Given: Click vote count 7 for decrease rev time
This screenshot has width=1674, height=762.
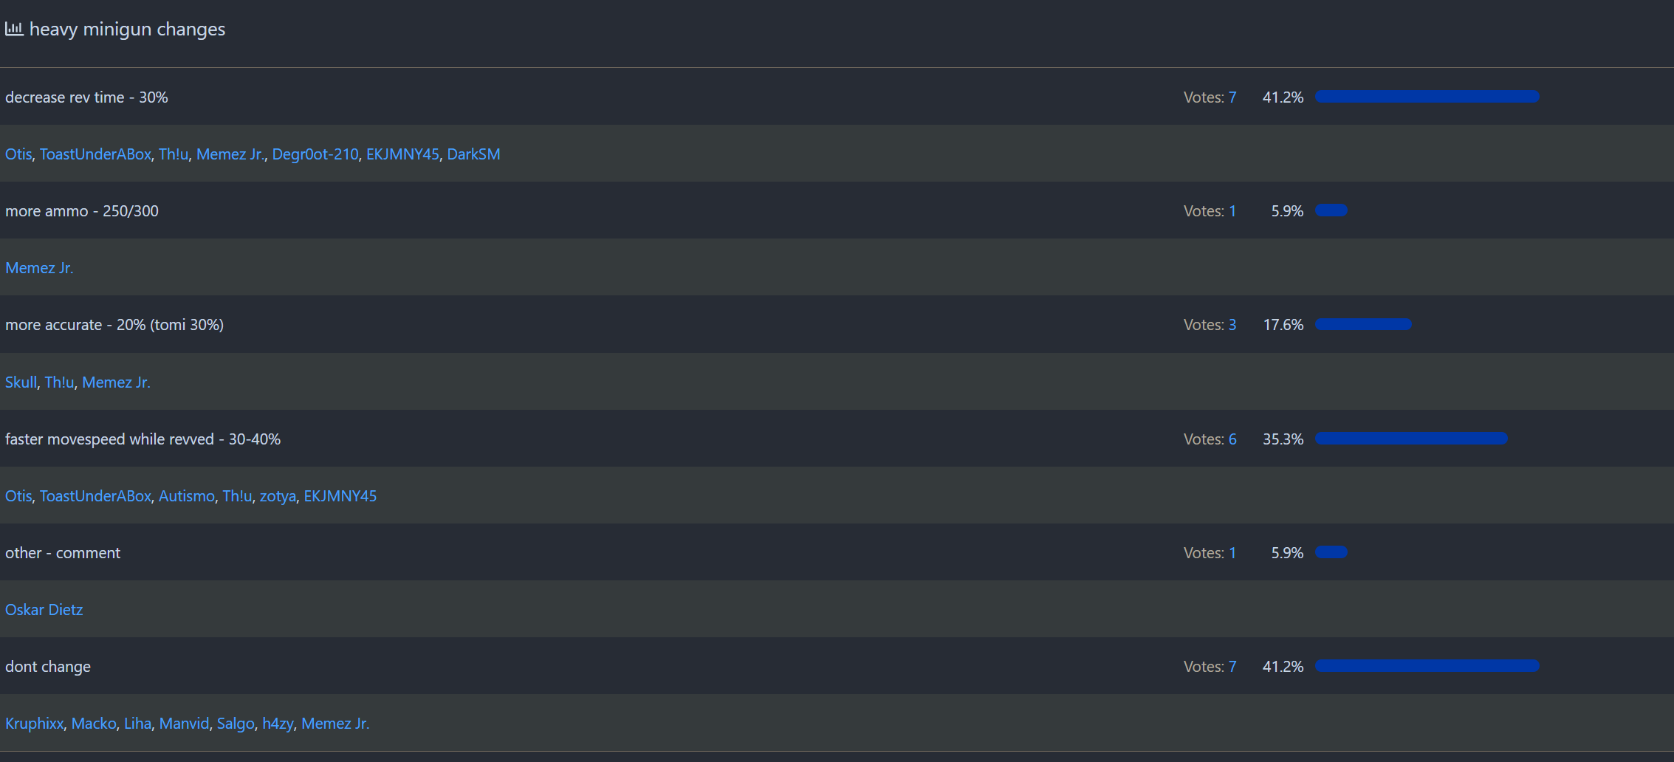Looking at the screenshot, I should pyautogui.click(x=1232, y=97).
